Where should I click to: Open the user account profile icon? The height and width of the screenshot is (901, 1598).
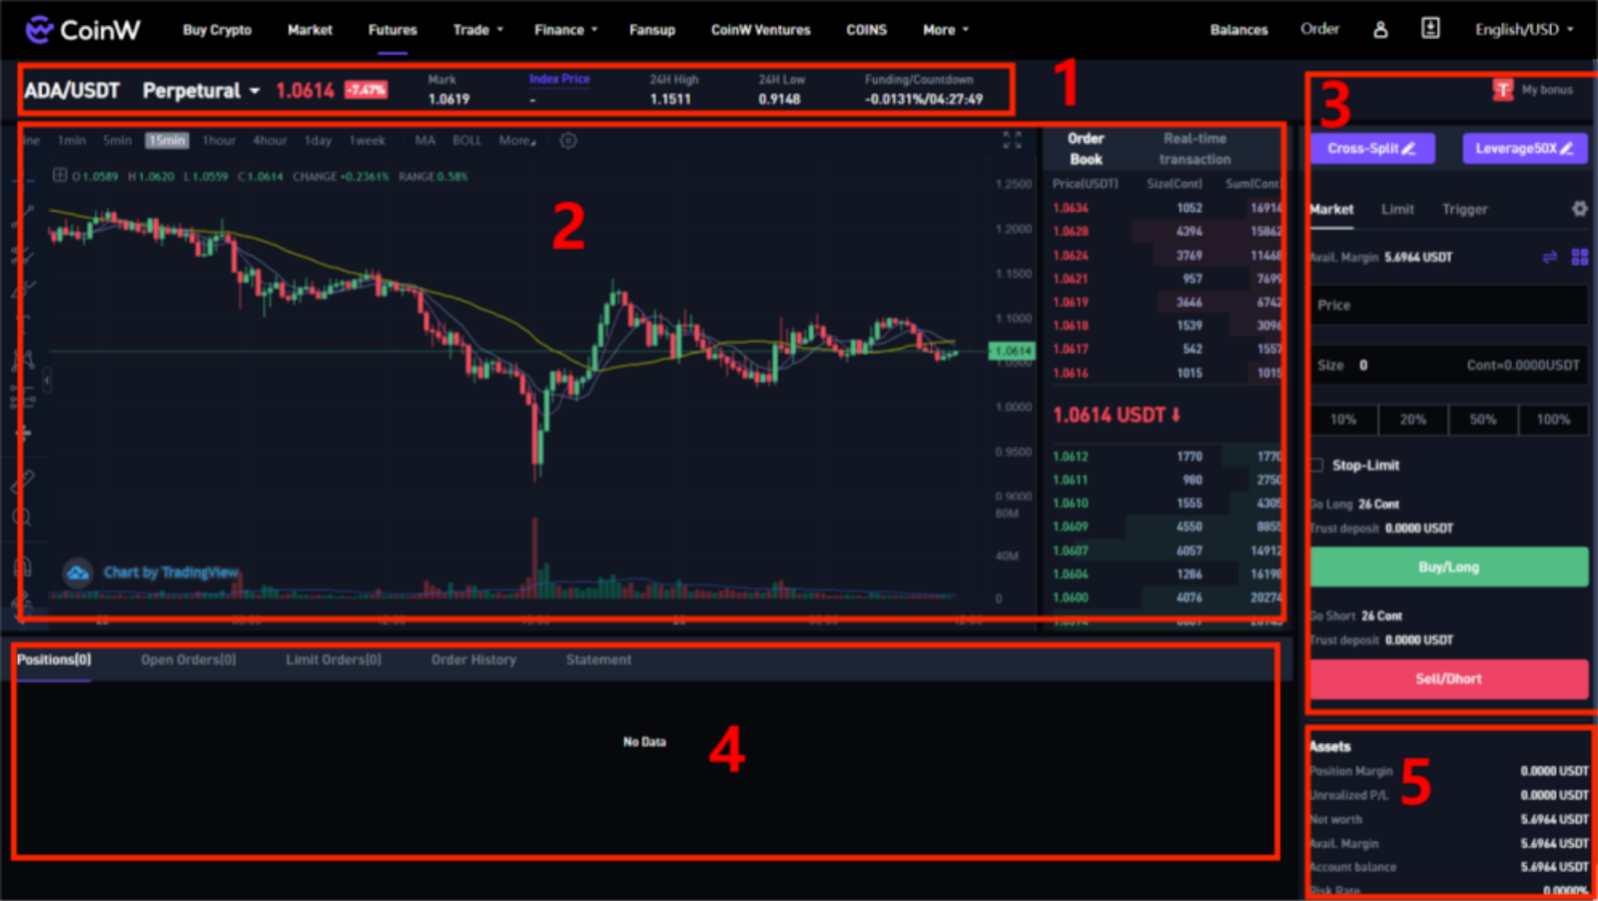(x=1380, y=30)
